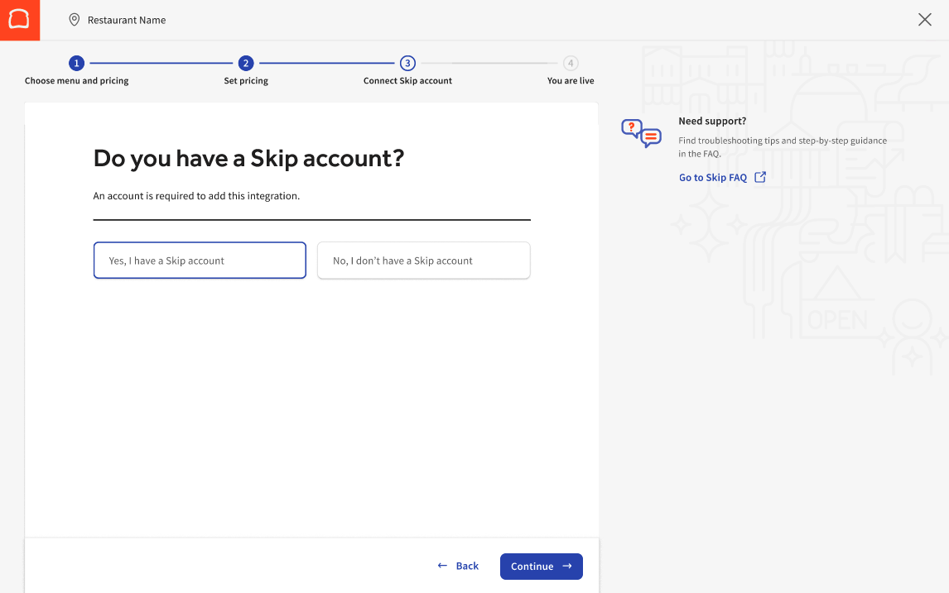Click step 3 circle in progress bar

[407, 63]
